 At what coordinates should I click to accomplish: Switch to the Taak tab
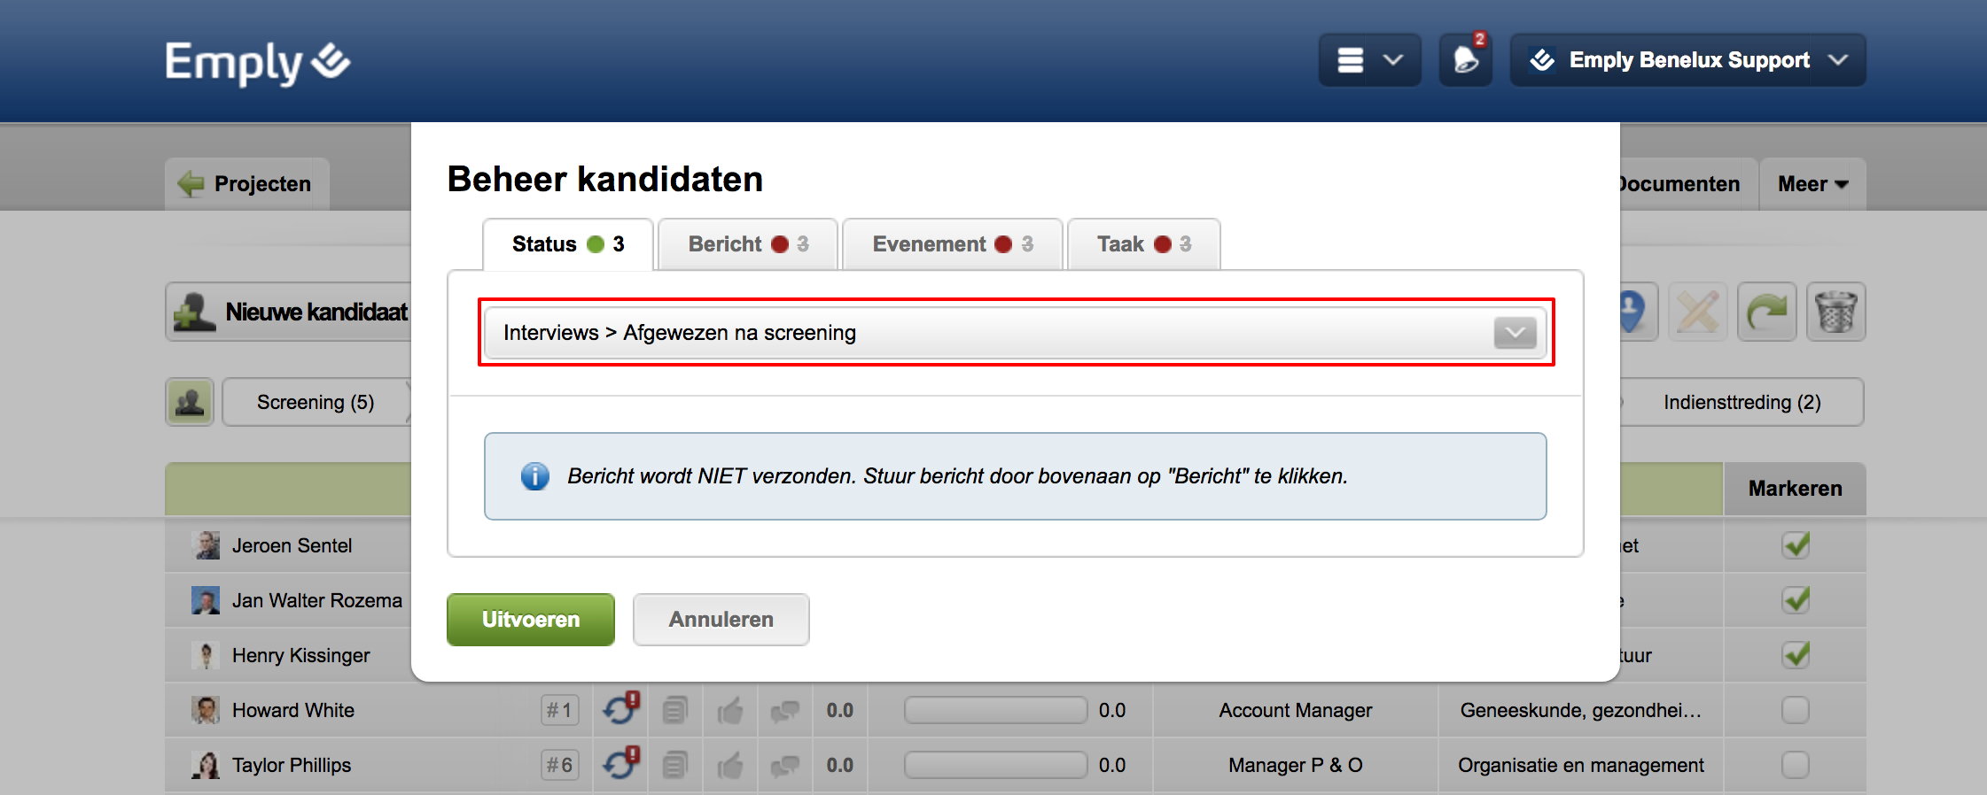[1142, 244]
